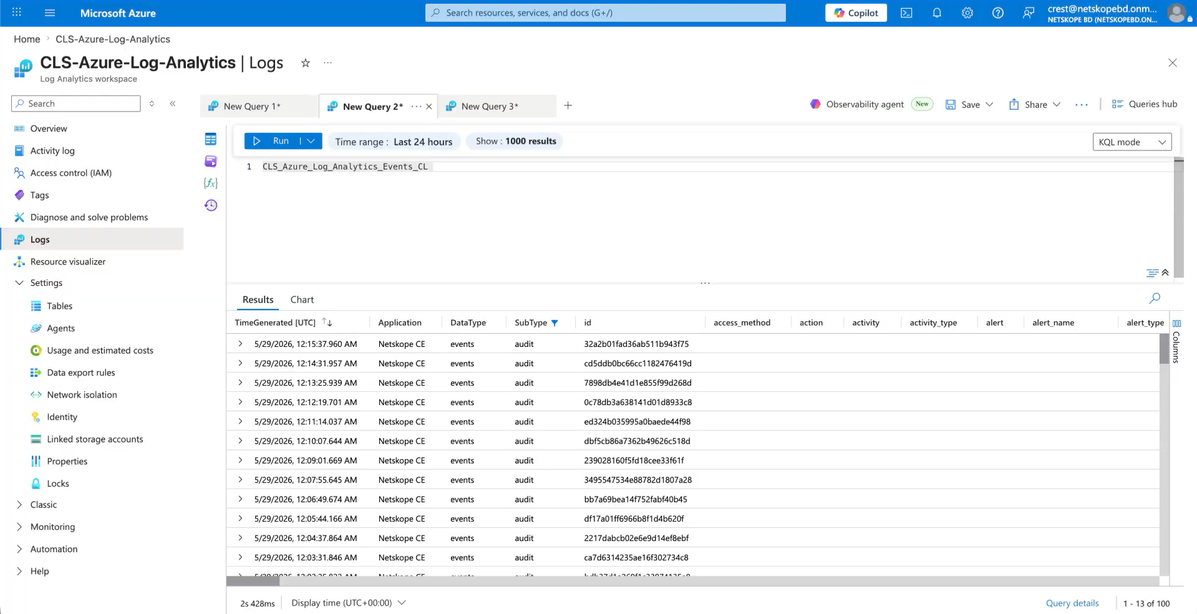Open the Queries hub
The width and height of the screenshot is (1197, 614).
click(1145, 104)
